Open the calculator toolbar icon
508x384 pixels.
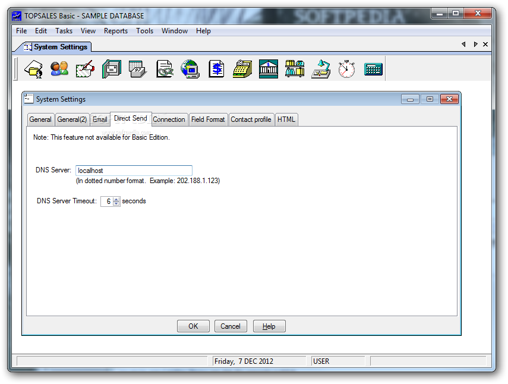pos(373,70)
